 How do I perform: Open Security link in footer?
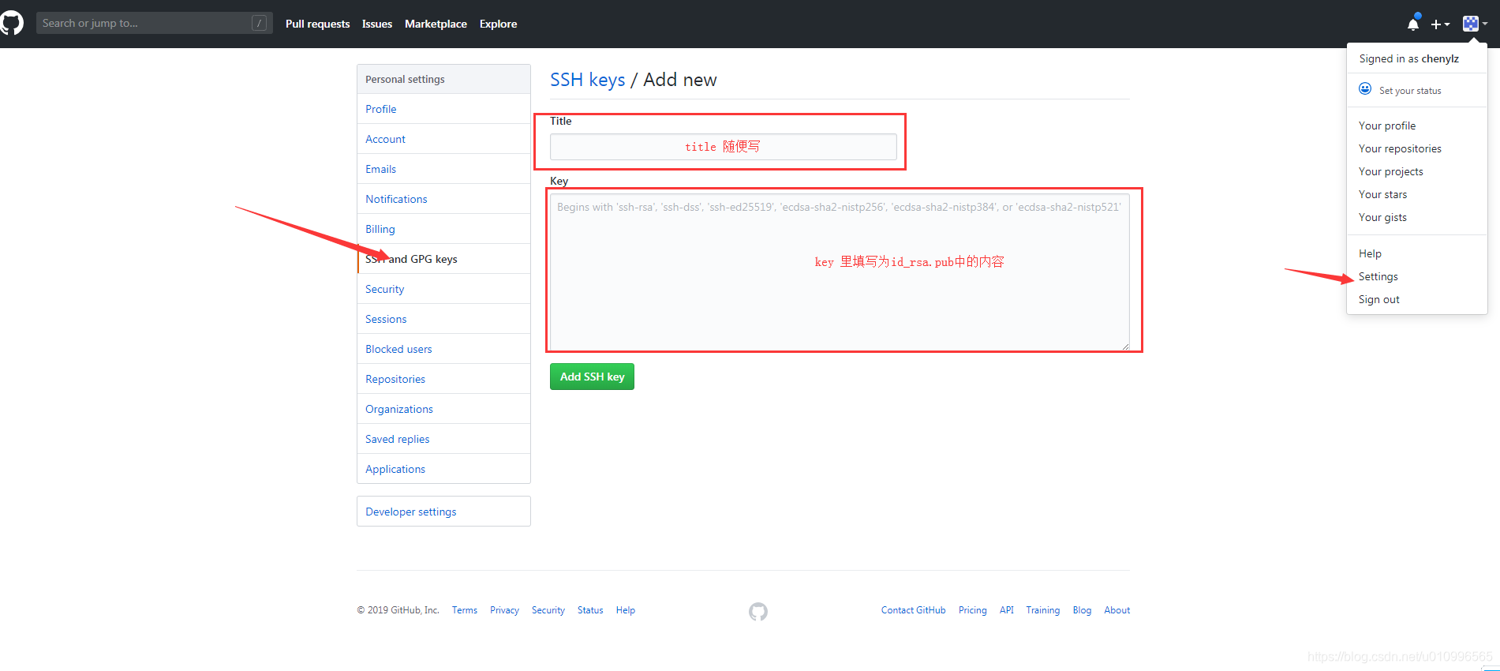tap(548, 610)
